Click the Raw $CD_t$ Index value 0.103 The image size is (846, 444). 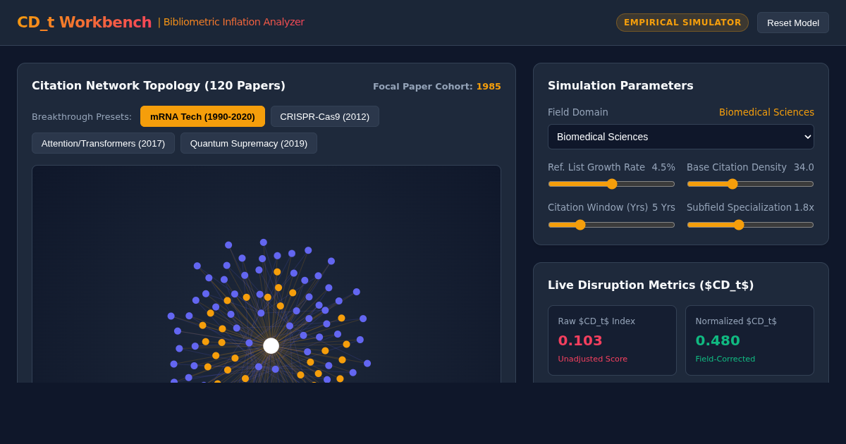click(x=580, y=340)
